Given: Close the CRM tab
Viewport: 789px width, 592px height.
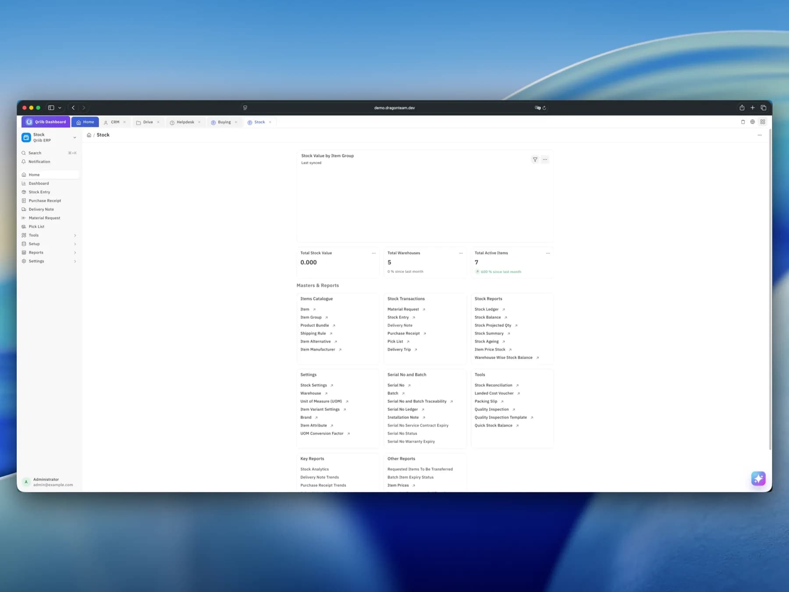Looking at the screenshot, I should click(x=124, y=122).
